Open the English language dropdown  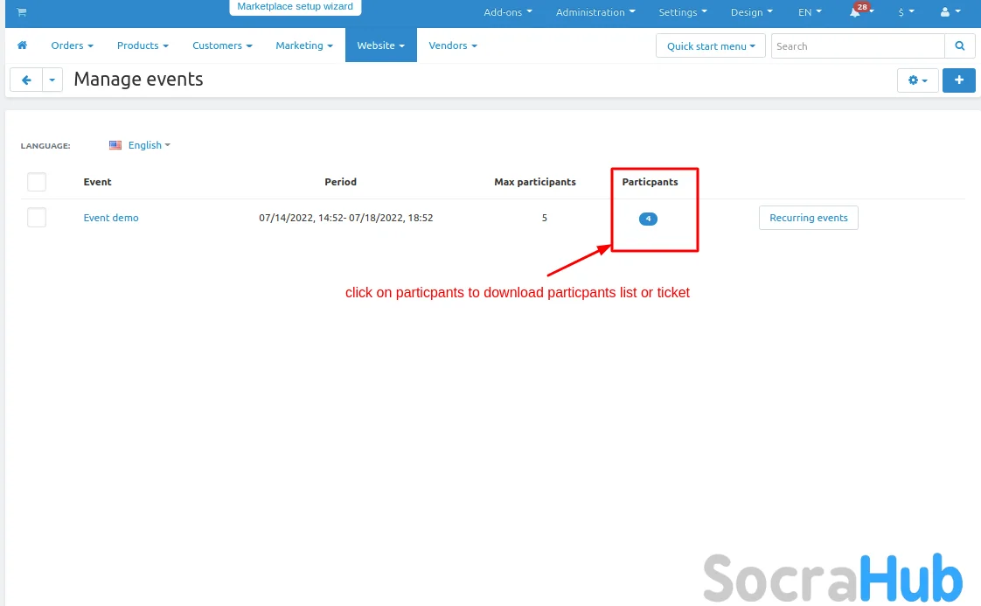[x=149, y=145]
